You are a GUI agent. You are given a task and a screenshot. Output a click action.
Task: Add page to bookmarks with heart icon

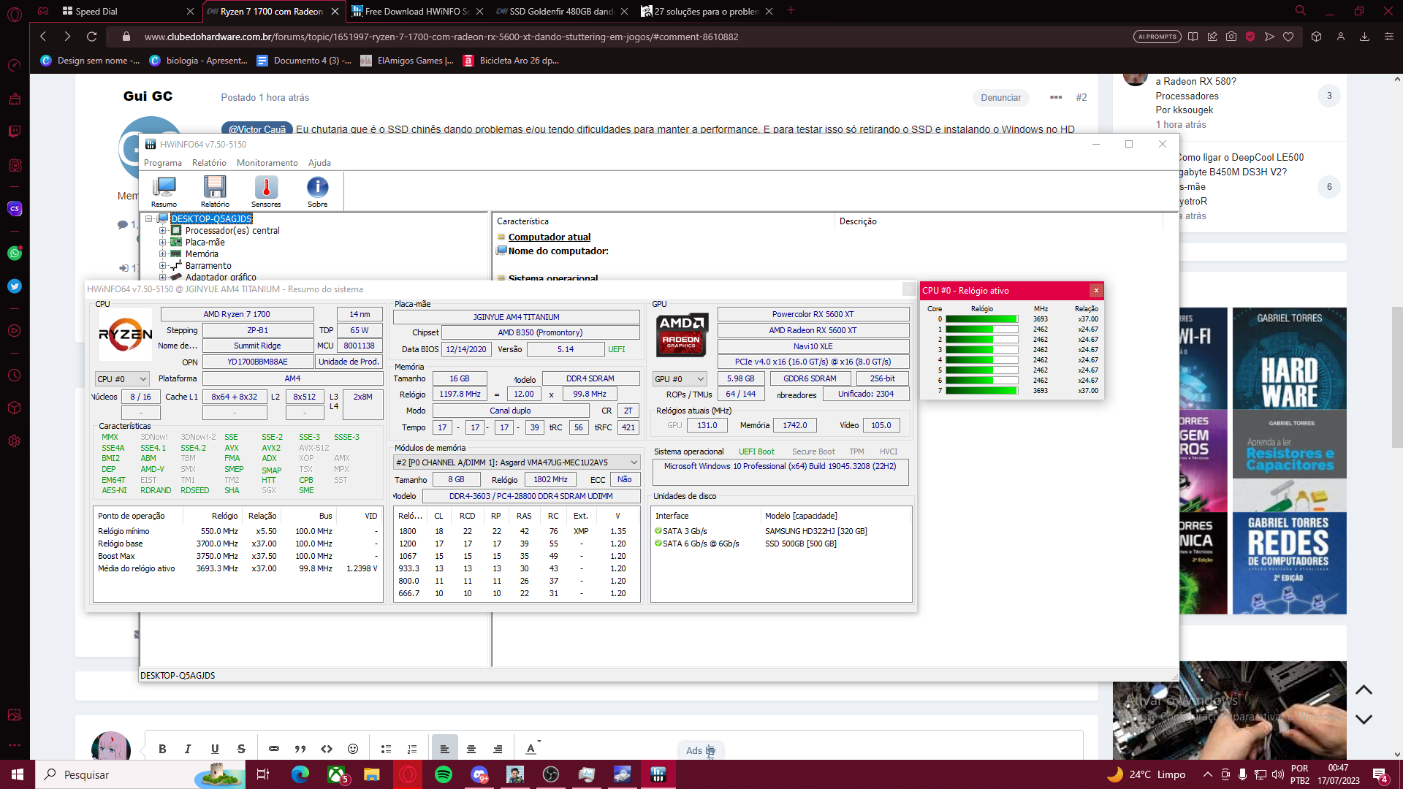[x=1288, y=37]
